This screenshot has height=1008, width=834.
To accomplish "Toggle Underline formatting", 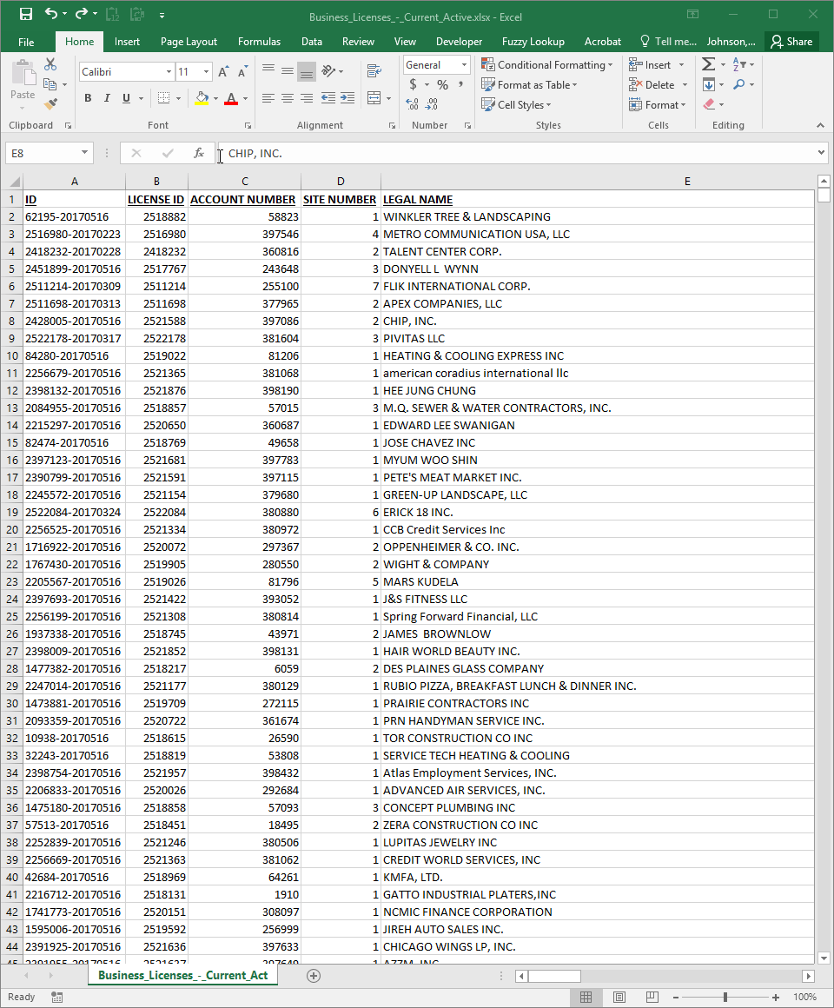I will (126, 98).
